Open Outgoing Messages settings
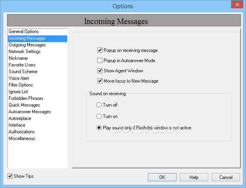Viewport: 246px width, 188px height. [37, 45]
